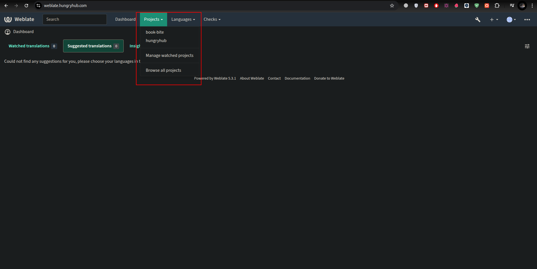
Task: Bookmark this page with the star icon
Action: coord(392,6)
